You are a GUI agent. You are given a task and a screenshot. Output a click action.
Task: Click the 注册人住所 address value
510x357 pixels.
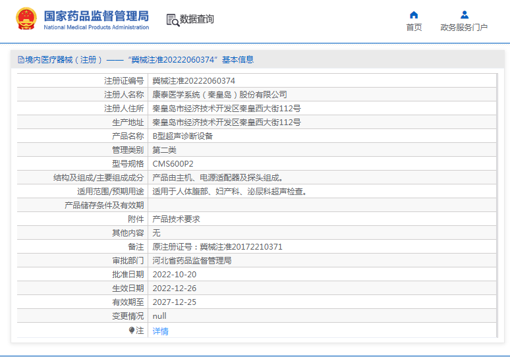227,108
